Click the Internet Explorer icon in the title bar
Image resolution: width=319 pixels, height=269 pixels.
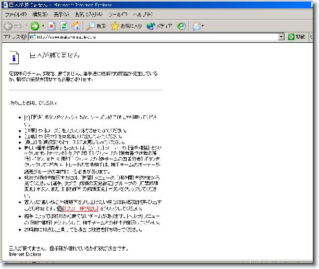tap(5, 5)
